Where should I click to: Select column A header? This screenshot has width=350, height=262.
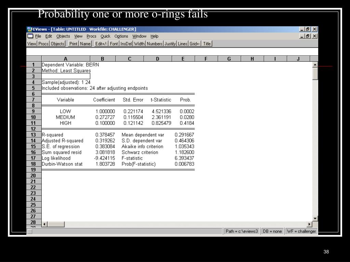coord(66,59)
